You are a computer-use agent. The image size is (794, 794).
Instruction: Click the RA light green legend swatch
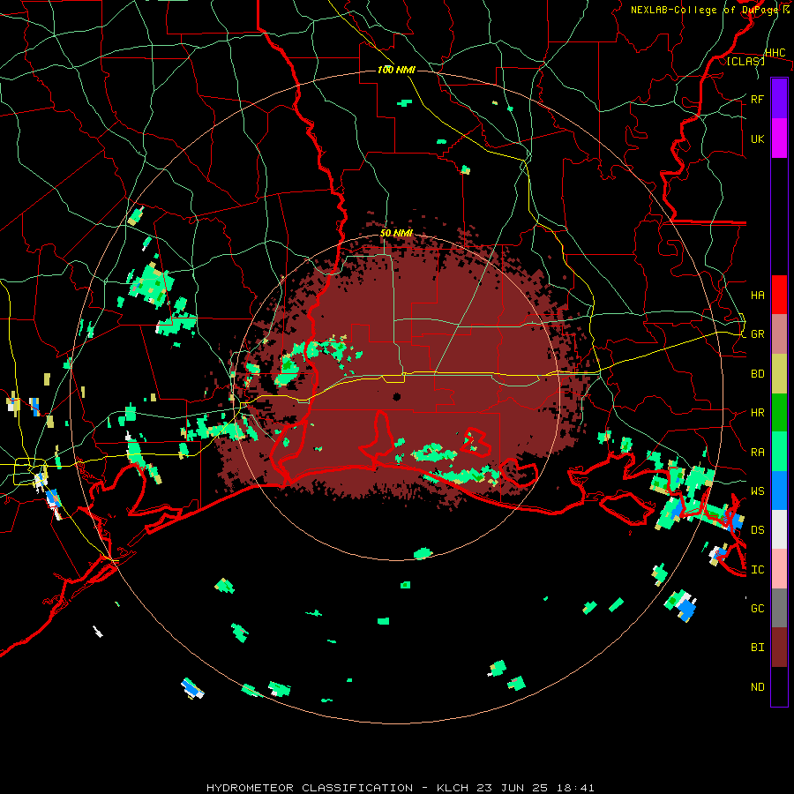(x=779, y=452)
